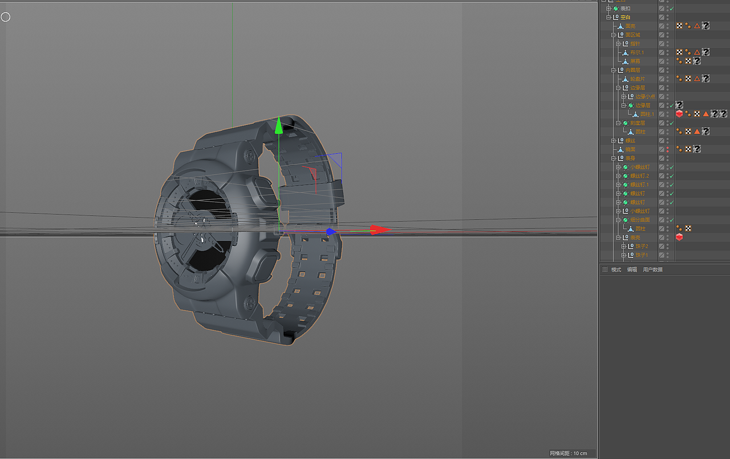The image size is (730, 459).
Task: Toggle the red visibility dots on 镜面
Action: click(668, 149)
